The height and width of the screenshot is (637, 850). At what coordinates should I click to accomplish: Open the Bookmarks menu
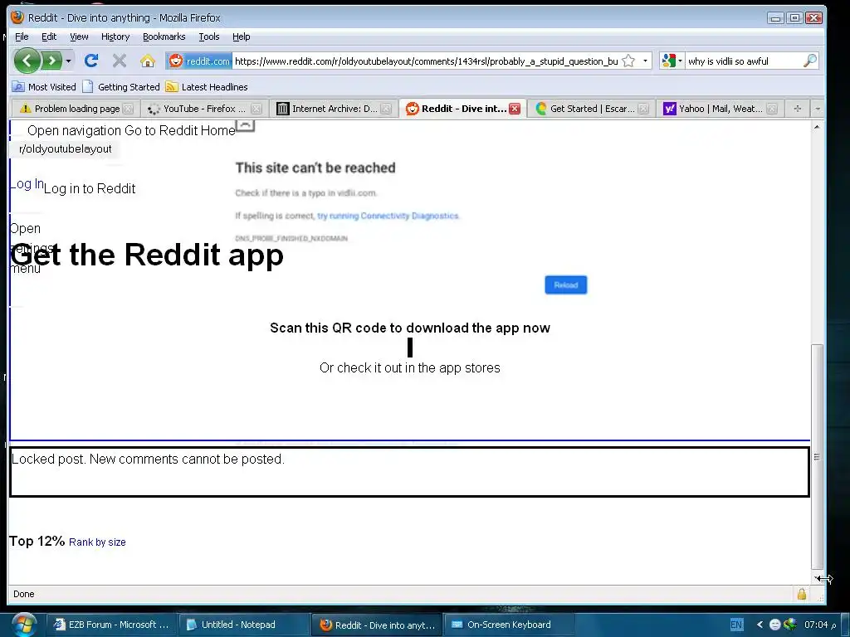pyautogui.click(x=164, y=36)
